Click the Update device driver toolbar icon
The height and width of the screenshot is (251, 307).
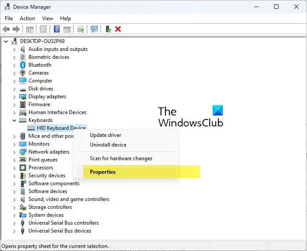pos(80,29)
